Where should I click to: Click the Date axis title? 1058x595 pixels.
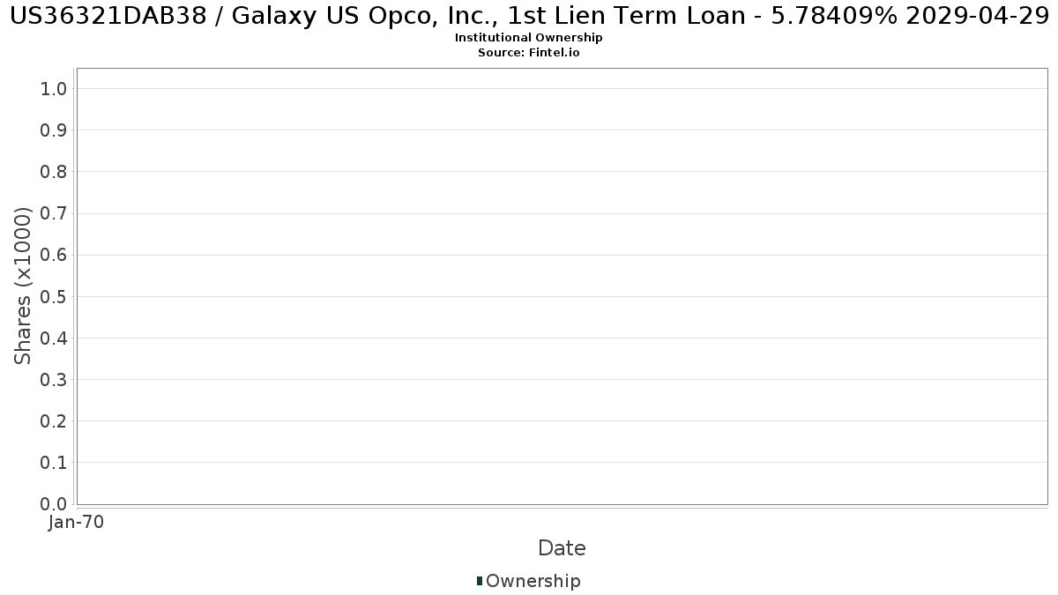click(562, 548)
